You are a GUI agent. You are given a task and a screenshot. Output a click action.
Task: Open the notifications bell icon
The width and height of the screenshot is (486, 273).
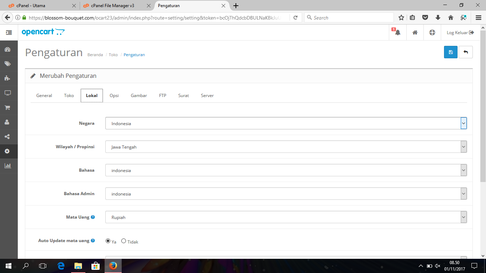[397, 32]
